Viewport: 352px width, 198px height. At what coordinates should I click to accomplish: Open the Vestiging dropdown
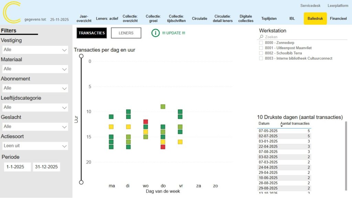[x=34, y=50]
